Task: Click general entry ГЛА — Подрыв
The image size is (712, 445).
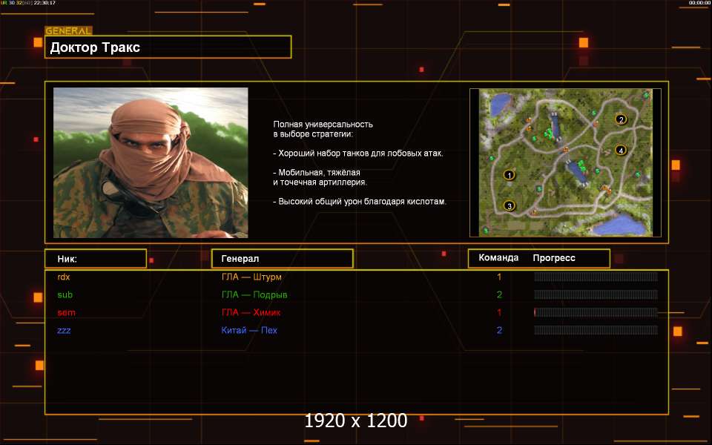Action: click(x=254, y=294)
